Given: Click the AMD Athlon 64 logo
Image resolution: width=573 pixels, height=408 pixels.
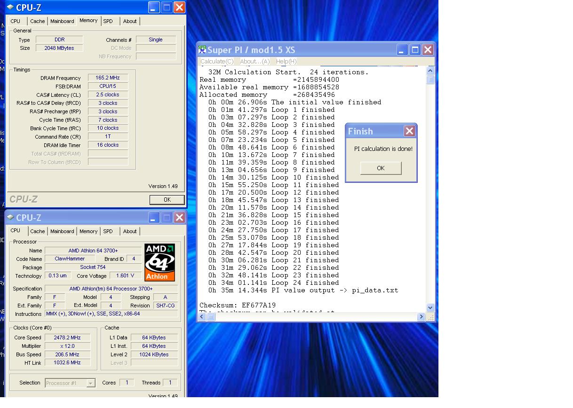Looking at the screenshot, I should click(x=159, y=262).
